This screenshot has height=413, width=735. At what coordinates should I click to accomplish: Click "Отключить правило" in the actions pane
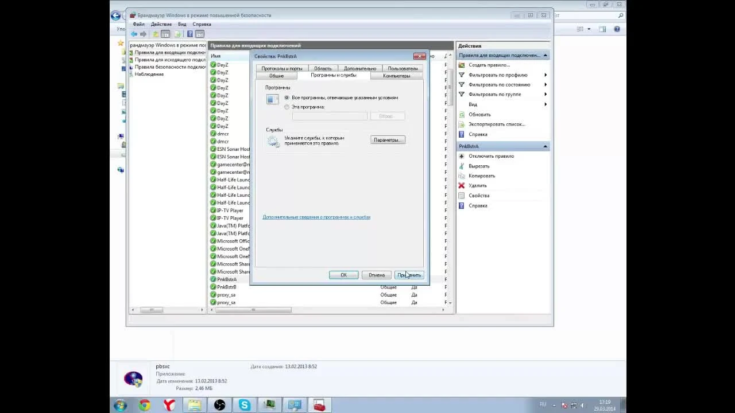(x=491, y=156)
